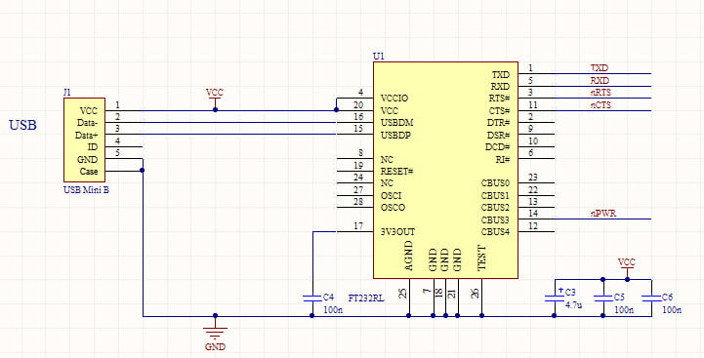Click pin number 17 of U1

[358, 226]
